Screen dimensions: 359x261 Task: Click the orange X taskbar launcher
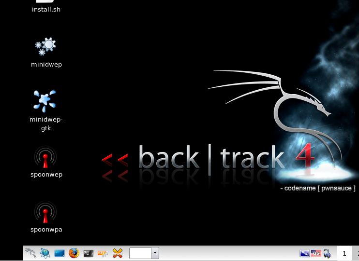coord(118,253)
